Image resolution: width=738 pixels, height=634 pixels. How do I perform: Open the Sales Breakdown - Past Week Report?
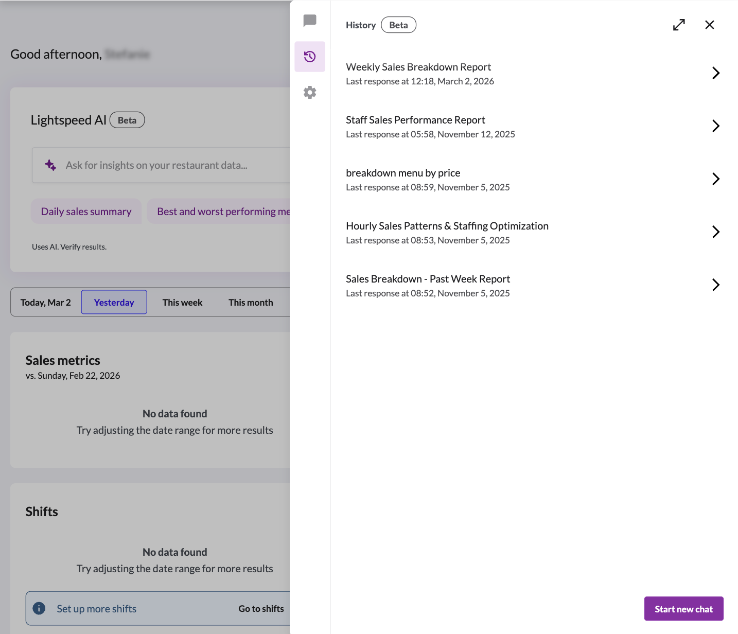(716, 285)
